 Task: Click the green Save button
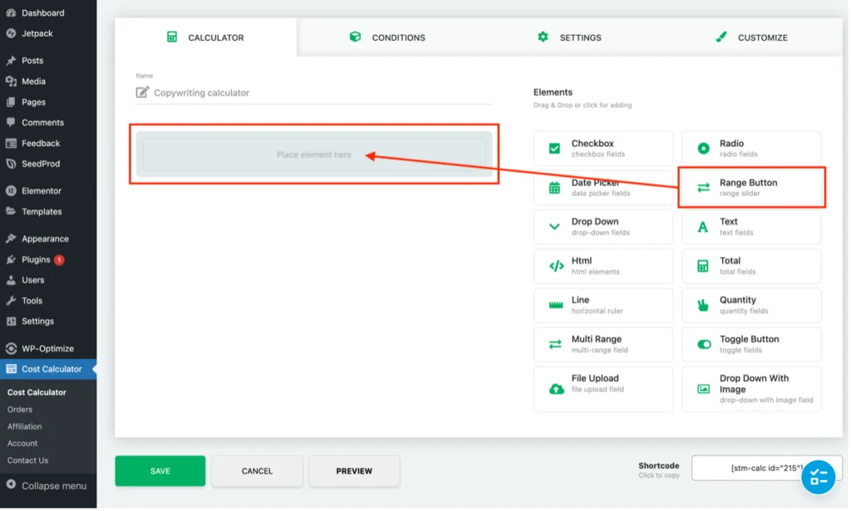160,472
